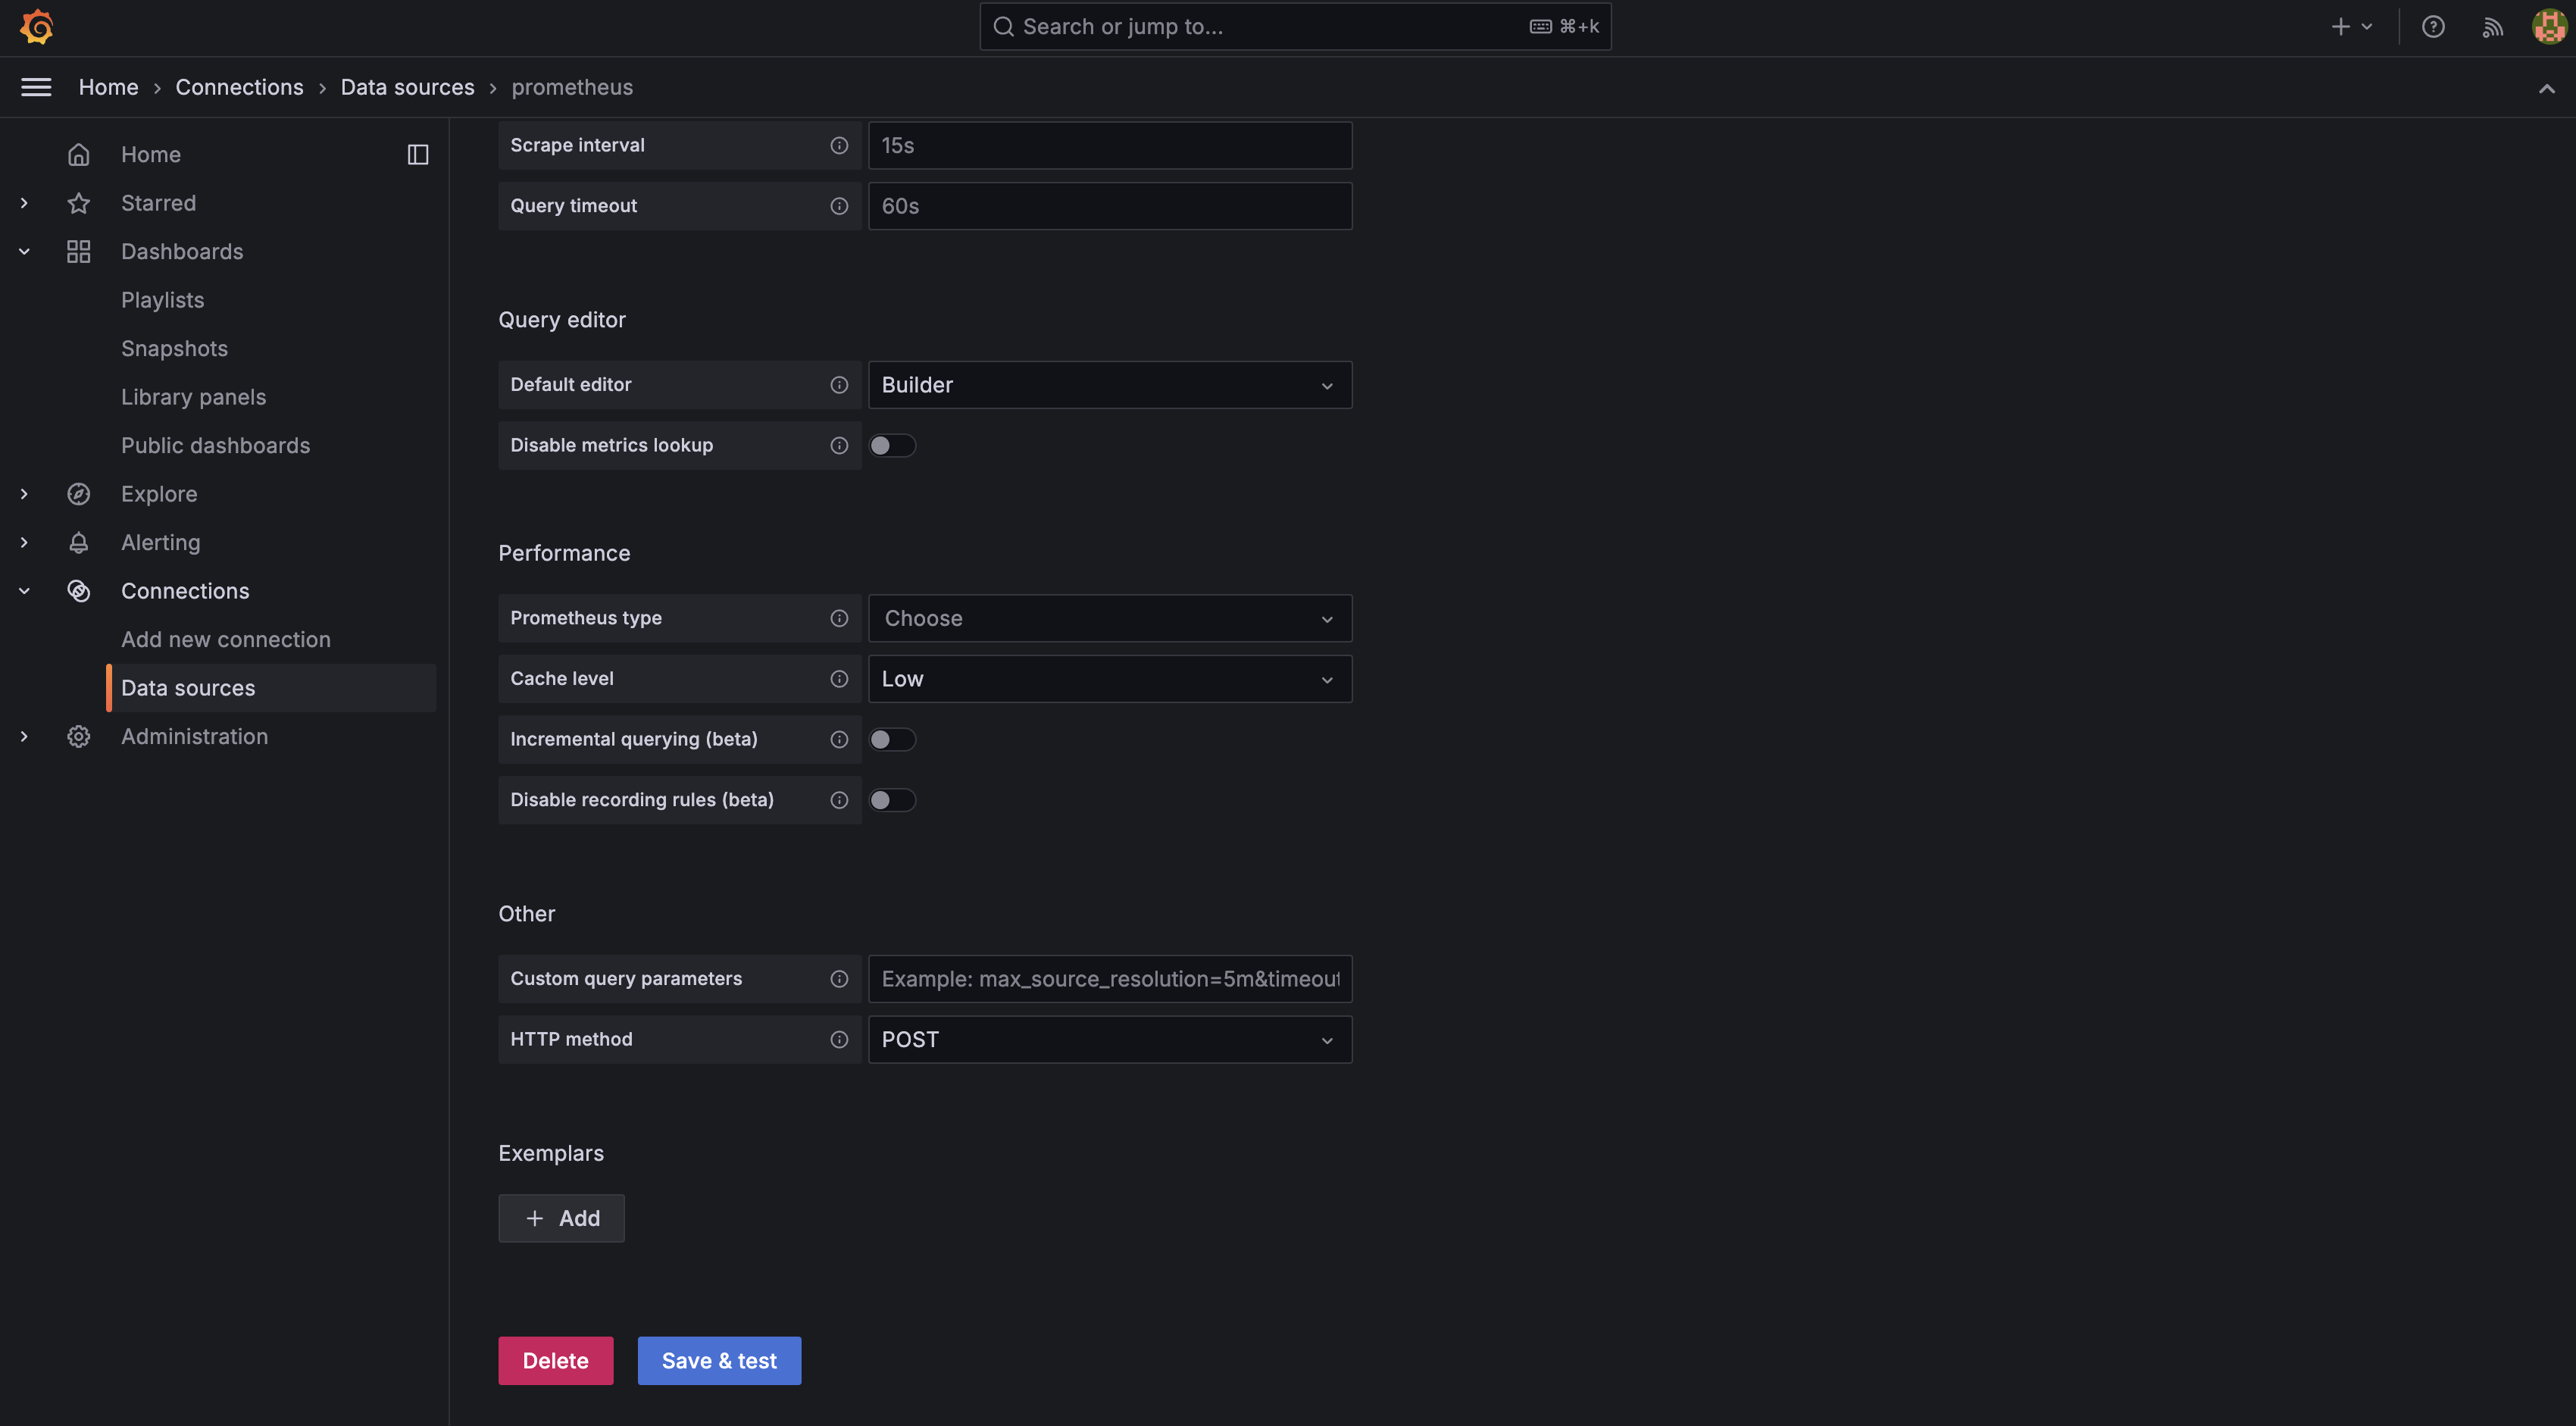The height and width of the screenshot is (1426, 2576).
Task: Click the Custom query parameters input field
Action: 1109,979
